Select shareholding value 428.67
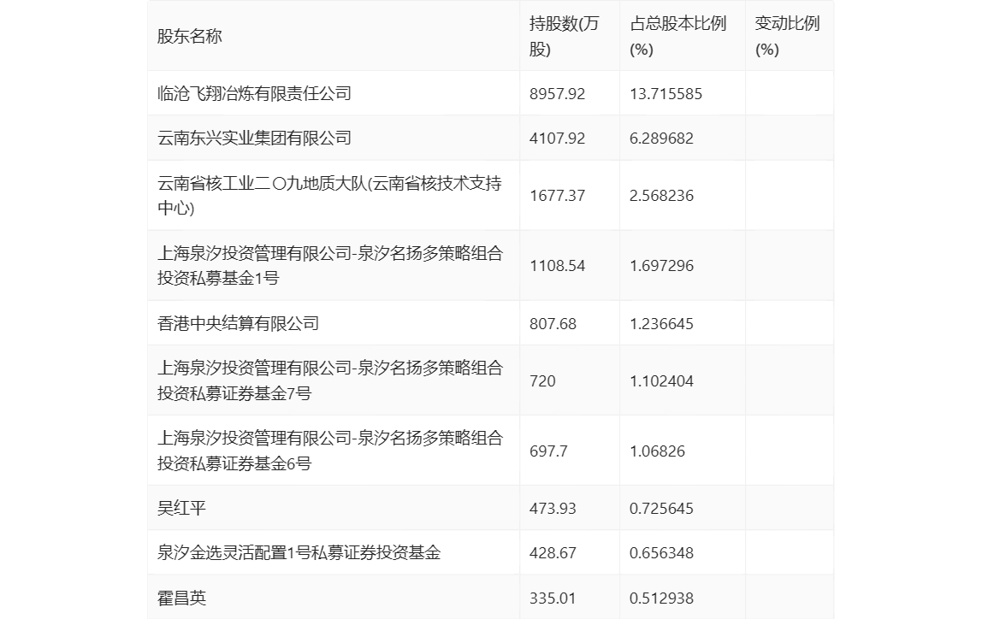982x619 pixels. pyautogui.click(x=553, y=553)
